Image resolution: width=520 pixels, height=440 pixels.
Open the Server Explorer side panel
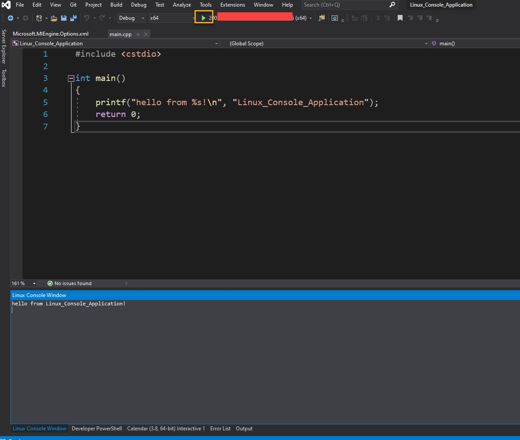click(4, 47)
